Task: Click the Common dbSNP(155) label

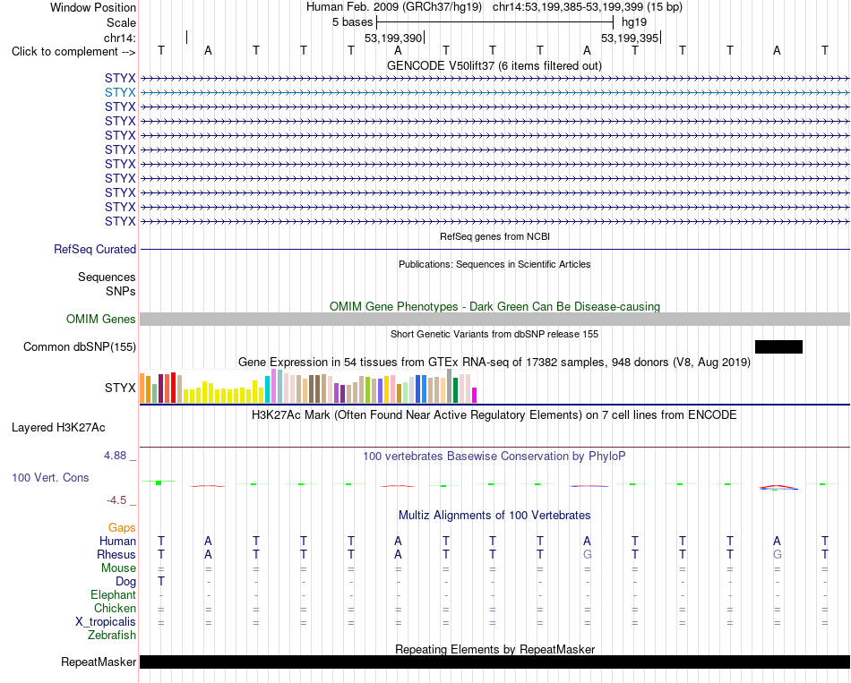Action: [79, 346]
